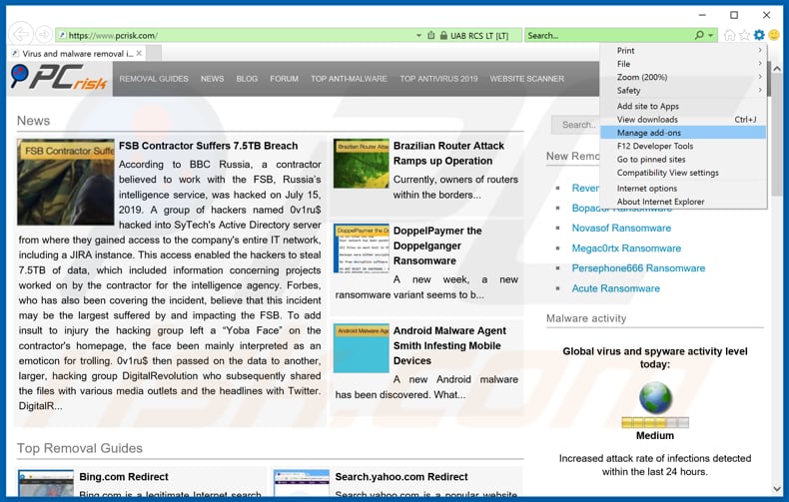This screenshot has width=789, height=502.
Task: Click the FSB Contractor article thumbnail
Action: (x=66, y=182)
